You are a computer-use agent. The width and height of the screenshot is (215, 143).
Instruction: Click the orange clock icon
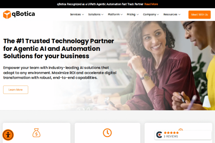click(x=107, y=133)
